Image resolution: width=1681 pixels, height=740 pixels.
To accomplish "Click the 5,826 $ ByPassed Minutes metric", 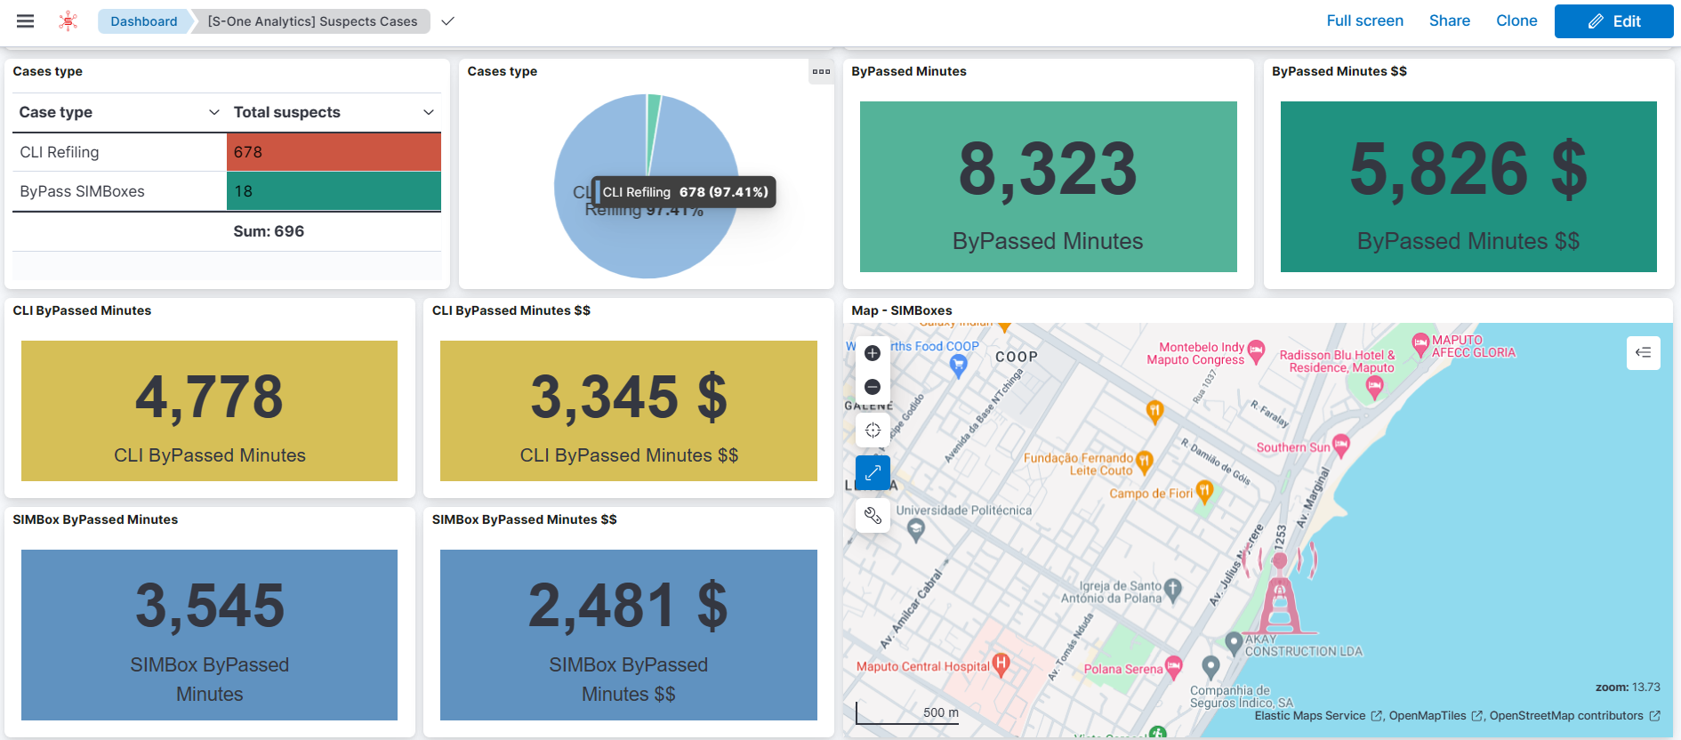I will 1468,187.
